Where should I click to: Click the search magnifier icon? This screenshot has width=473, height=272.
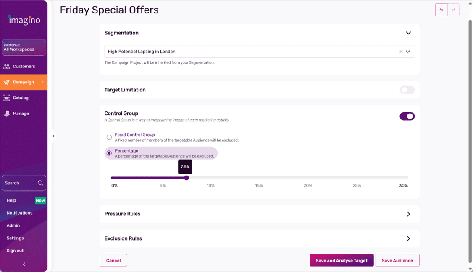point(40,183)
